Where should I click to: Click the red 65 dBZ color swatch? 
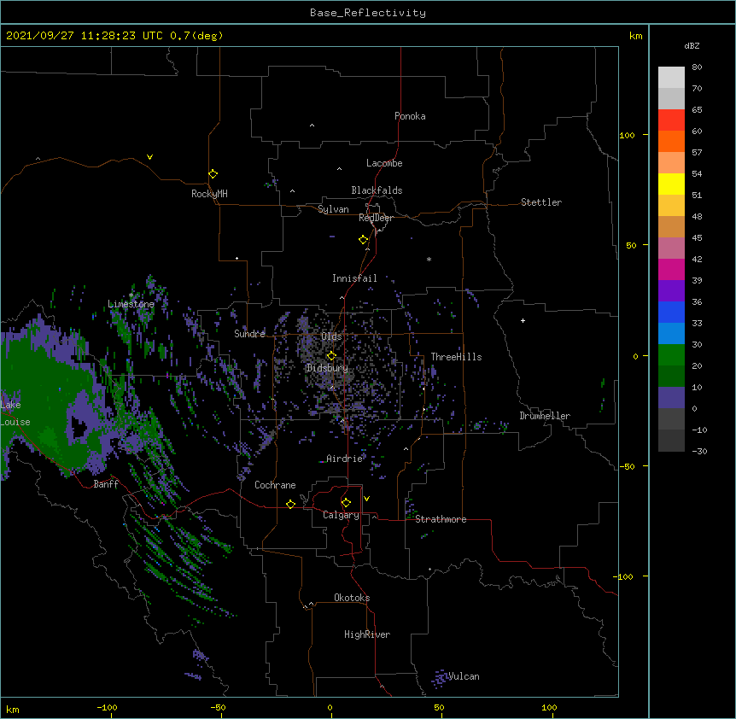(x=671, y=120)
